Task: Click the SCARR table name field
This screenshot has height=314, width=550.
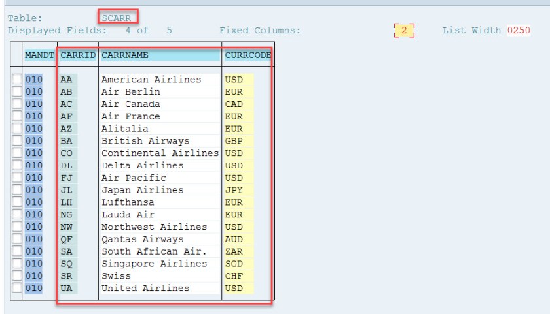Action: point(118,18)
